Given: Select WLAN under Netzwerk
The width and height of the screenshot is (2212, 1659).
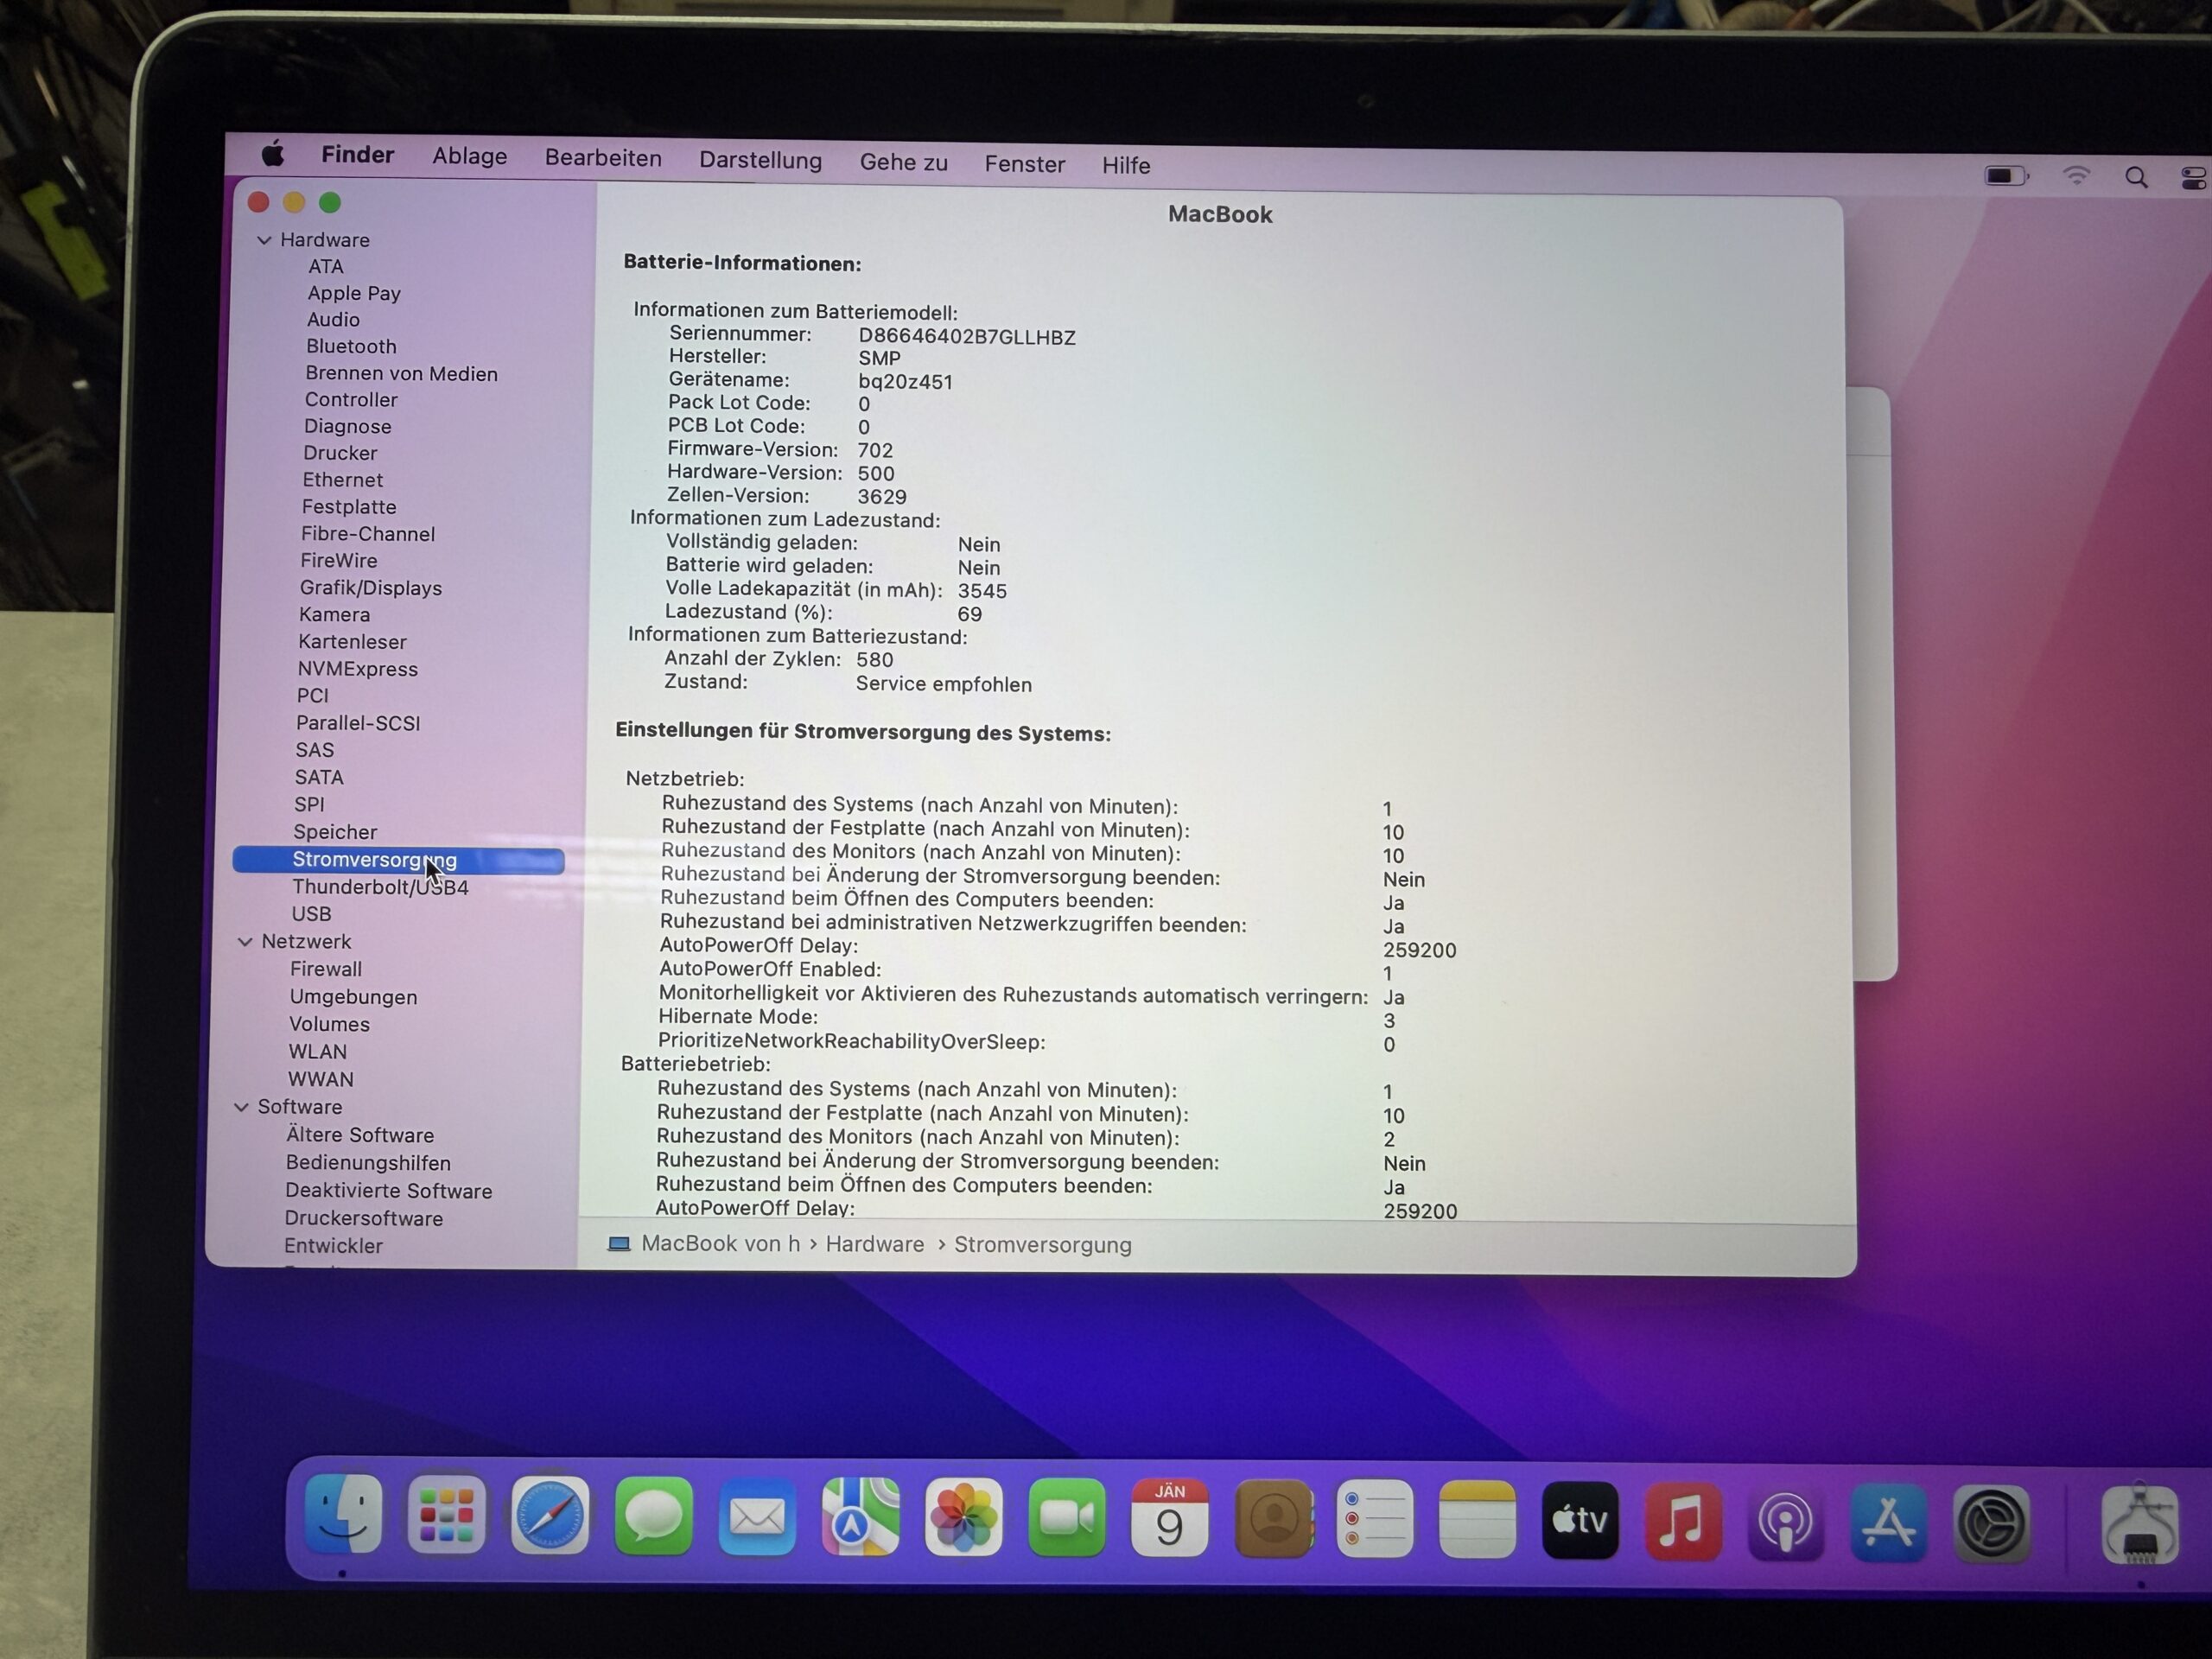Looking at the screenshot, I should [x=318, y=1051].
